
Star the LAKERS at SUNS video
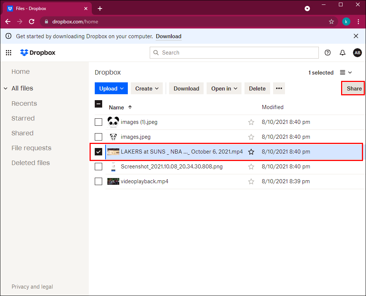click(251, 152)
